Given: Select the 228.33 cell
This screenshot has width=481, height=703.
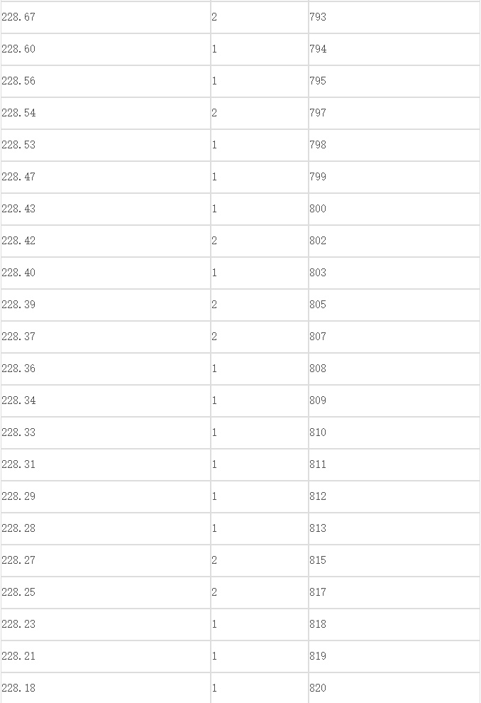Looking at the screenshot, I should pos(106,432).
